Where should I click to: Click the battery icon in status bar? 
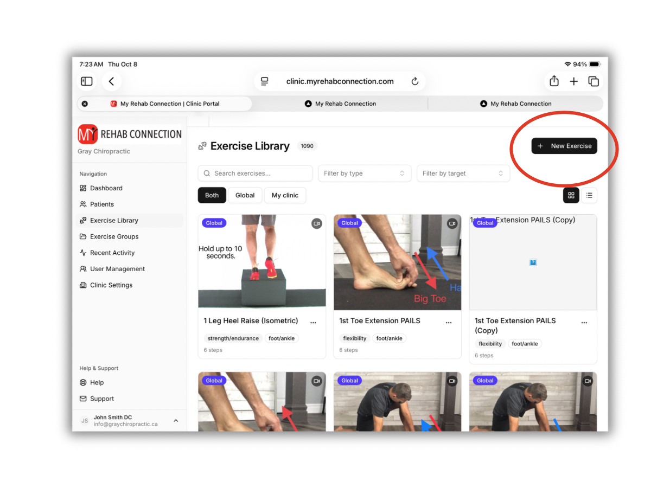tap(595, 64)
